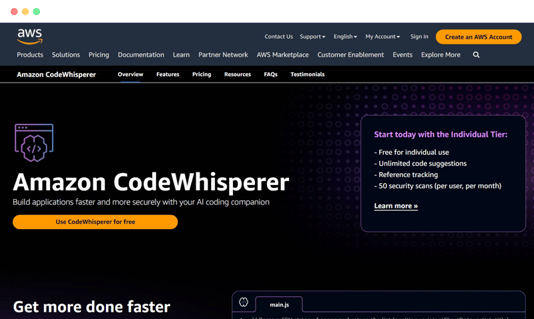Click Create an AWS Account button
Viewport: 534px width, 319px height.
pos(479,37)
